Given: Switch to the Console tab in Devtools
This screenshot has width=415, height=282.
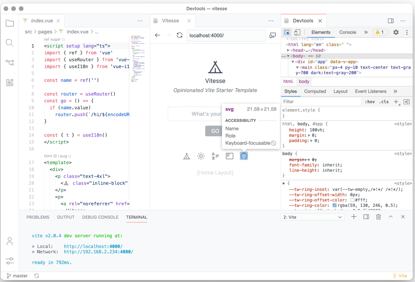Looking at the screenshot, I should pyautogui.click(x=348, y=32).
